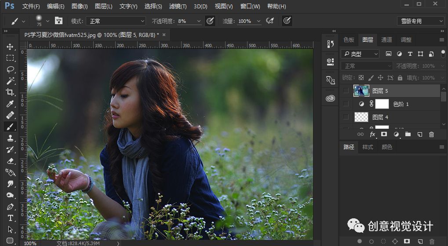
Task: Select the Crop tool
Action: coord(10,92)
